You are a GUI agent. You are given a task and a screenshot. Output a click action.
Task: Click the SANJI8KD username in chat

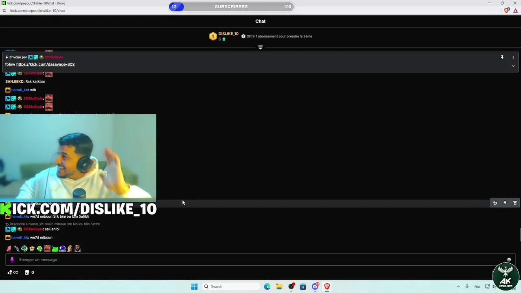[14, 81]
